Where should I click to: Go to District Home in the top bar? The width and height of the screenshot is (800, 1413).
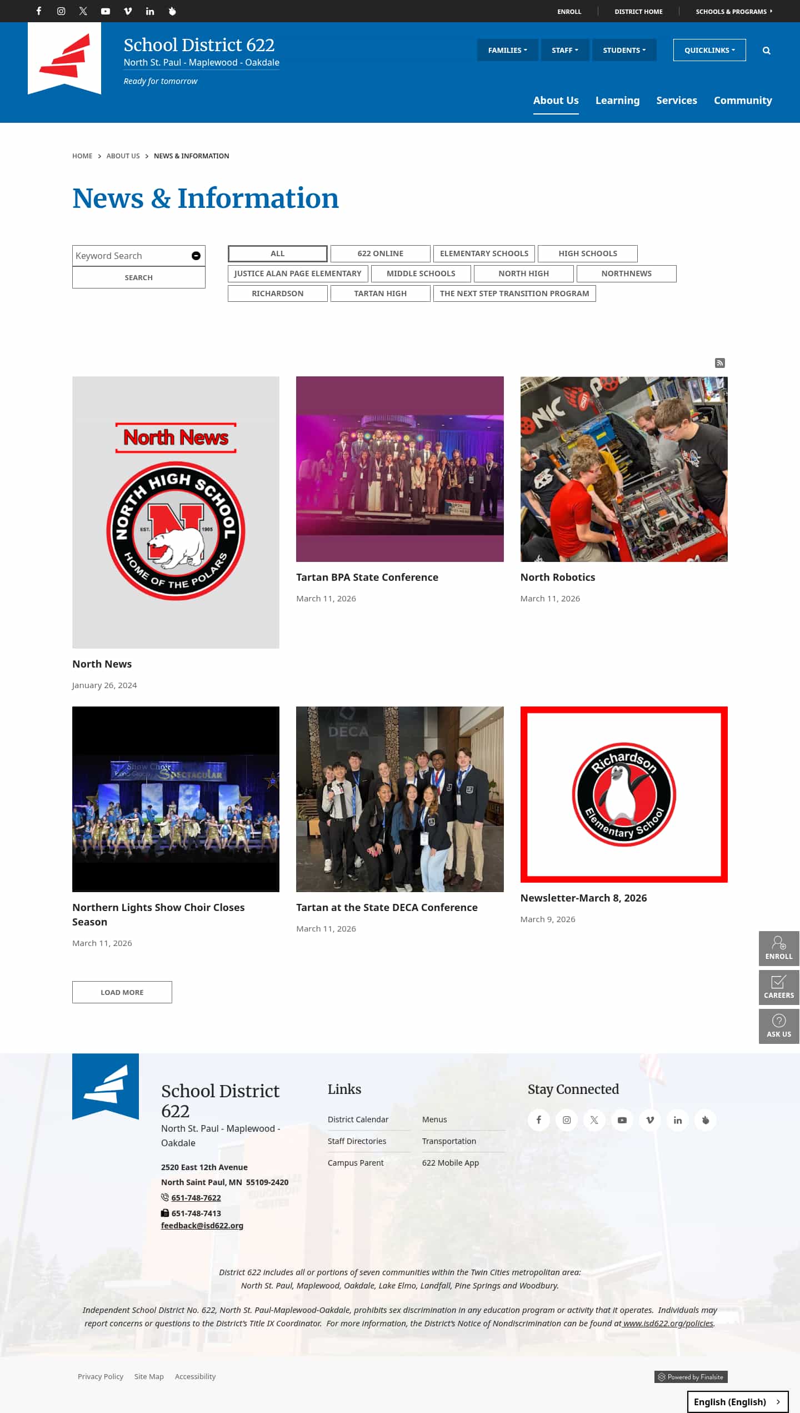[639, 11]
